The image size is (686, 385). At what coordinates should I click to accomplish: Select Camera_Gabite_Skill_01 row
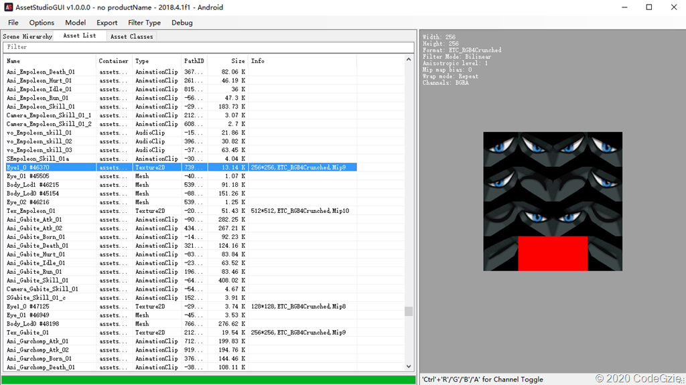pos(181,289)
